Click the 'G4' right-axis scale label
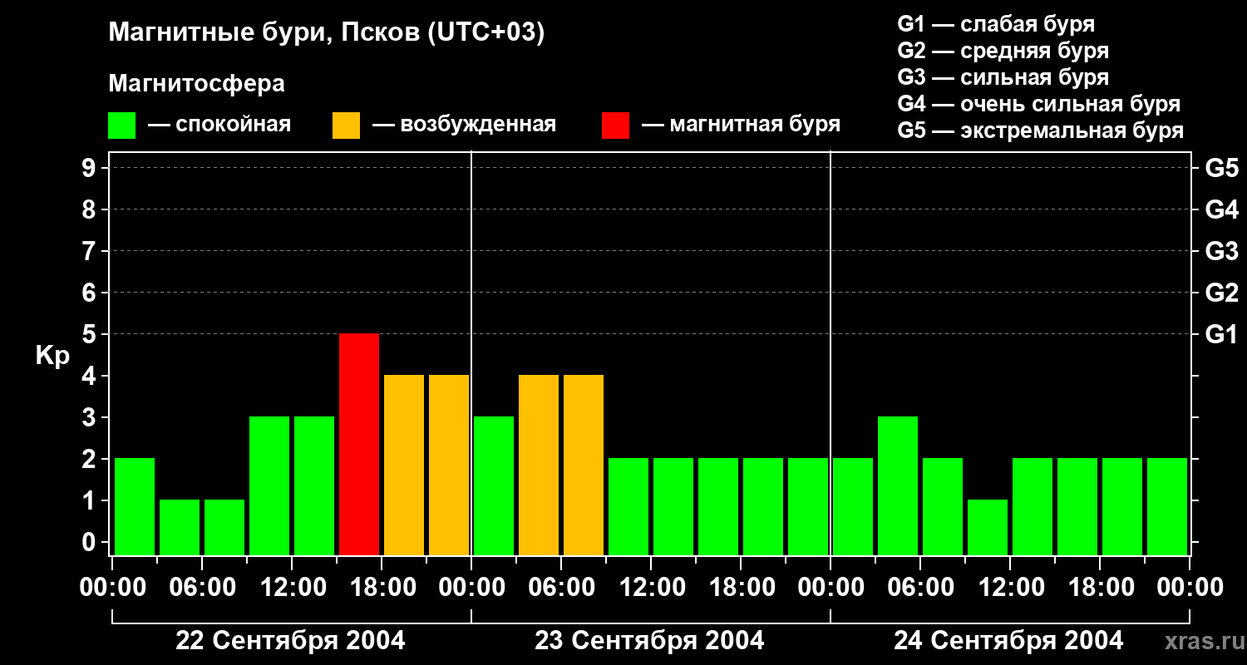Image resolution: width=1247 pixels, height=665 pixels. (1221, 209)
